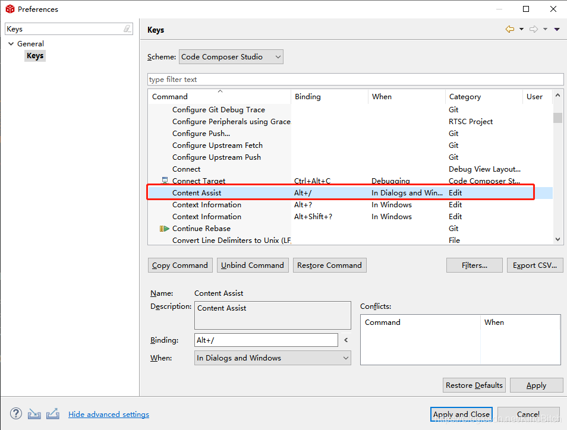
Task: Select the Content Assist command row
Action: click(350, 193)
